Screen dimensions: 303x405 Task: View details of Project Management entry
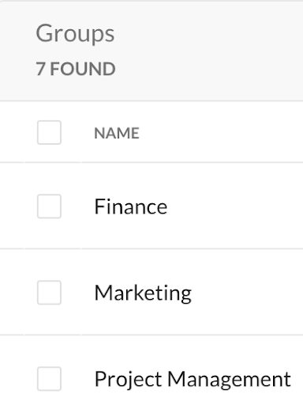click(x=193, y=380)
